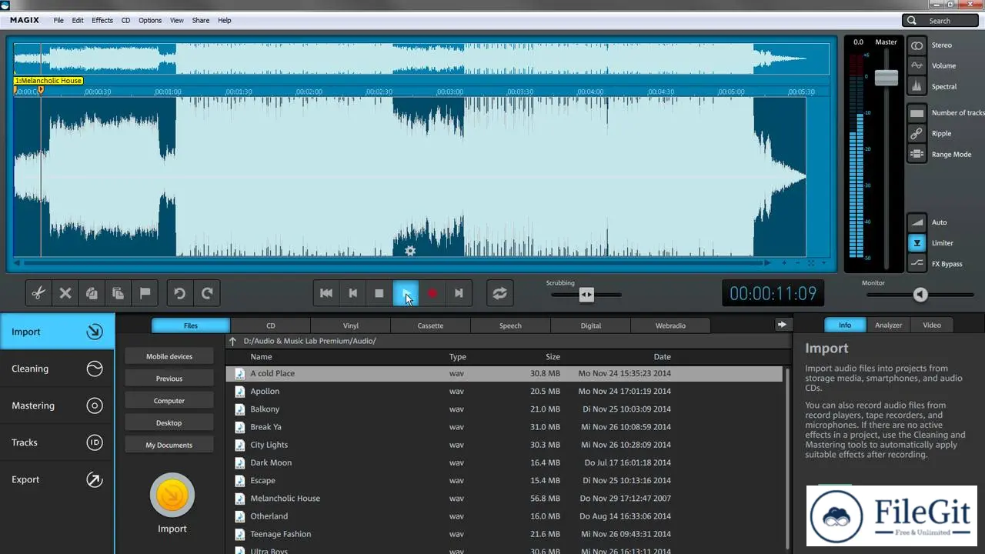The height and width of the screenshot is (554, 985).
Task: Skip forward to the next marker
Action: click(459, 293)
